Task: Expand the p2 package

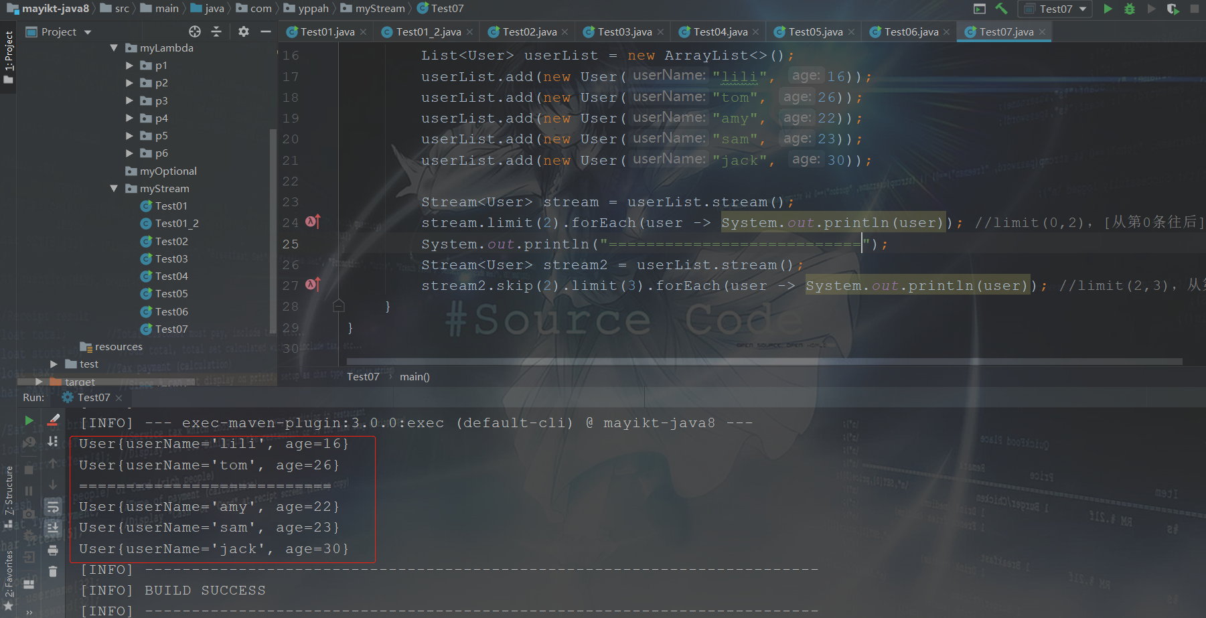Action: [x=130, y=83]
